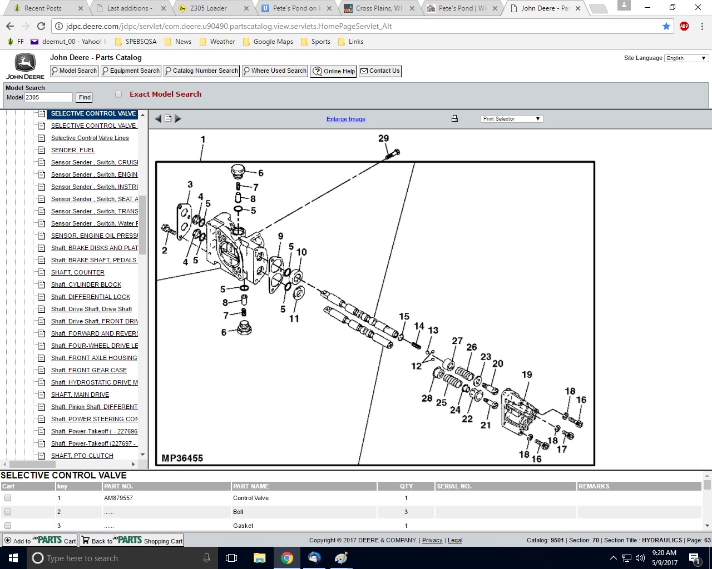Click Add to JDParts Cart button

click(40, 541)
